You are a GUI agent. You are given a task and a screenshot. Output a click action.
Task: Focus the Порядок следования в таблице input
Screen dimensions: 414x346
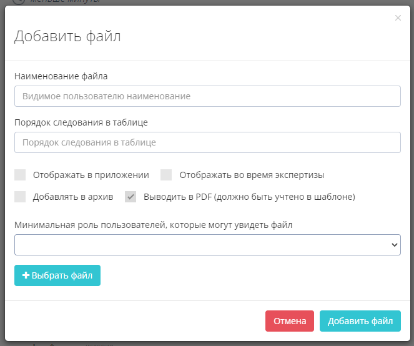pos(207,142)
